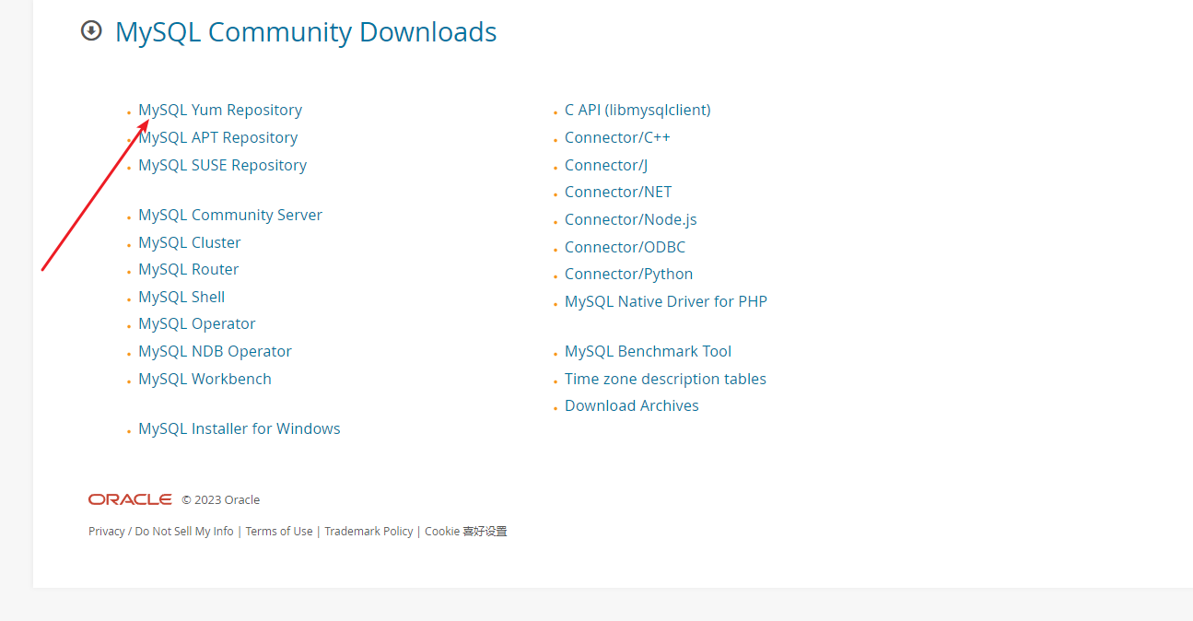Click the download circle icon beside the heading
Image resolution: width=1193 pixels, height=621 pixels.
click(91, 31)
